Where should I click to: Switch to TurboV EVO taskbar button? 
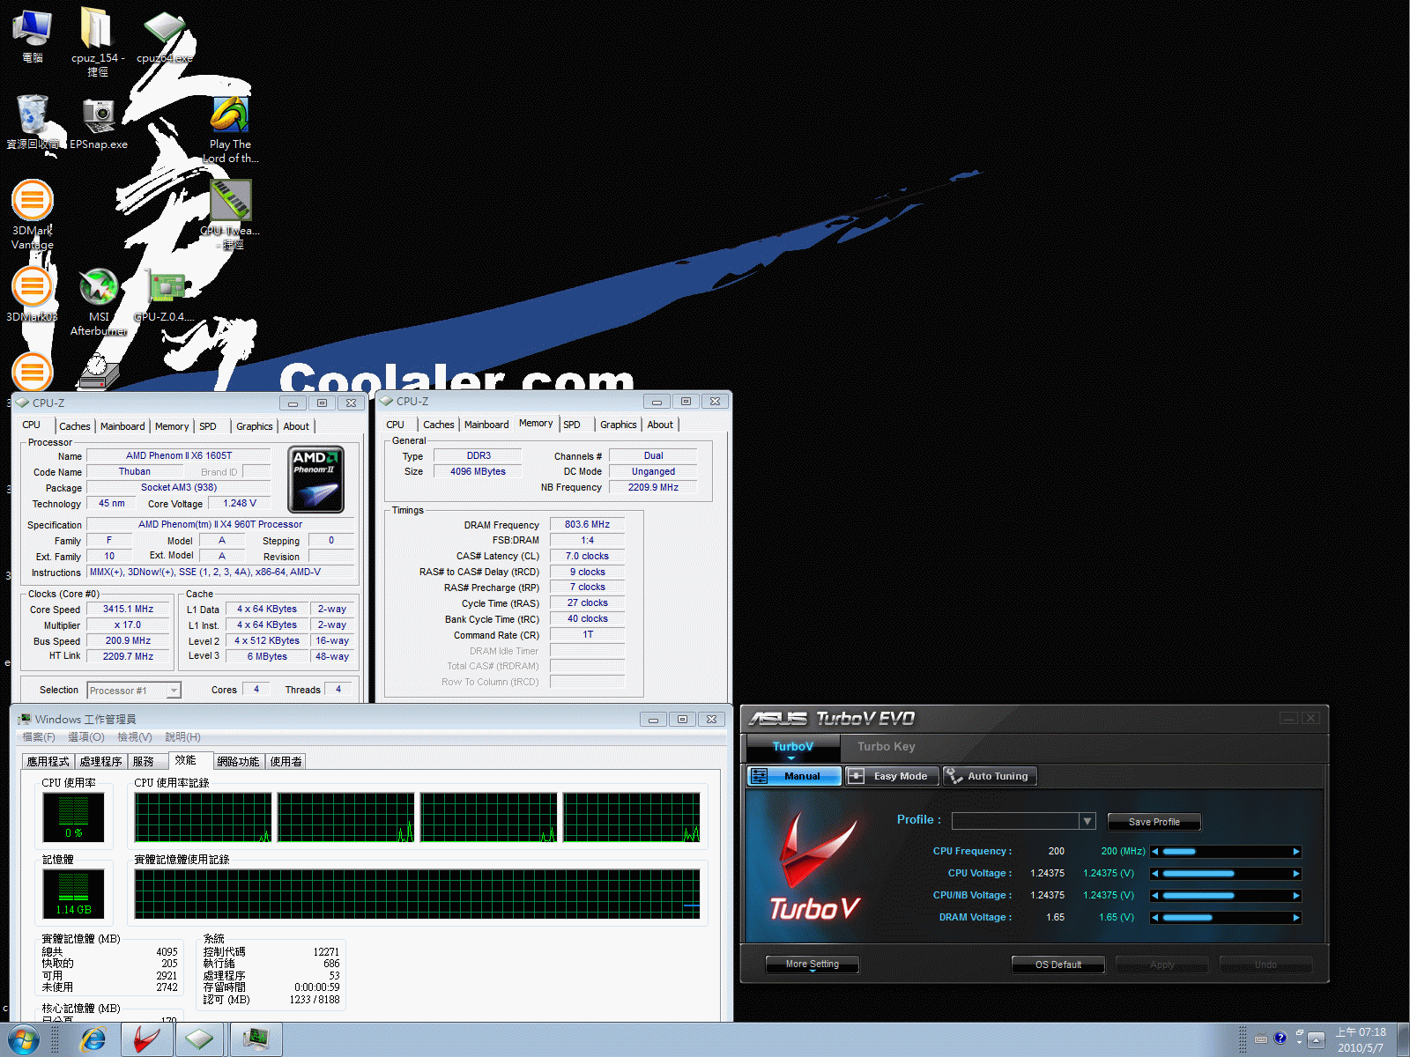[146, 1040]
